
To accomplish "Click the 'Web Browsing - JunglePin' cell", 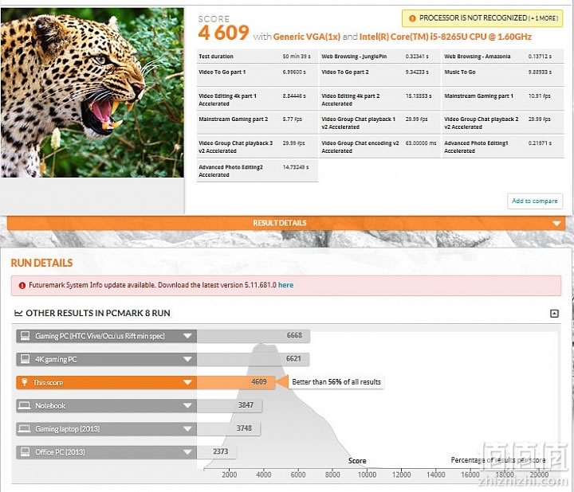I will 380,57.
